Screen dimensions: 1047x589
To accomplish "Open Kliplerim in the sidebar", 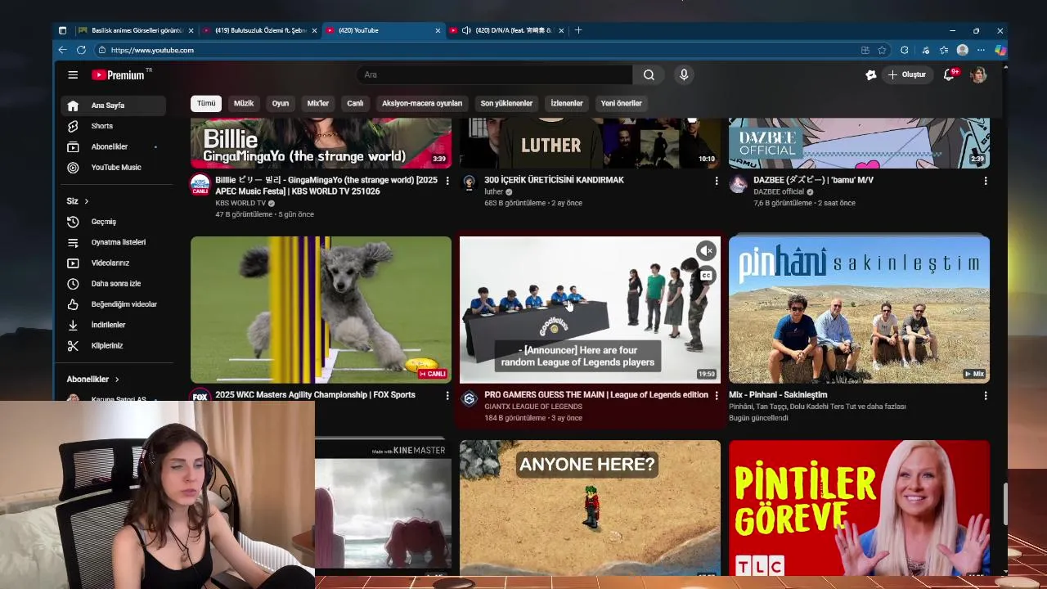I will coord(113,345).
